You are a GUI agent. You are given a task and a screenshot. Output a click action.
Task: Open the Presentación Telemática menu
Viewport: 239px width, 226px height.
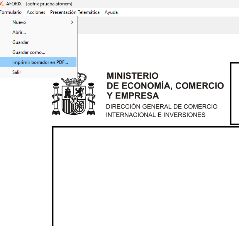coord(75,12)
